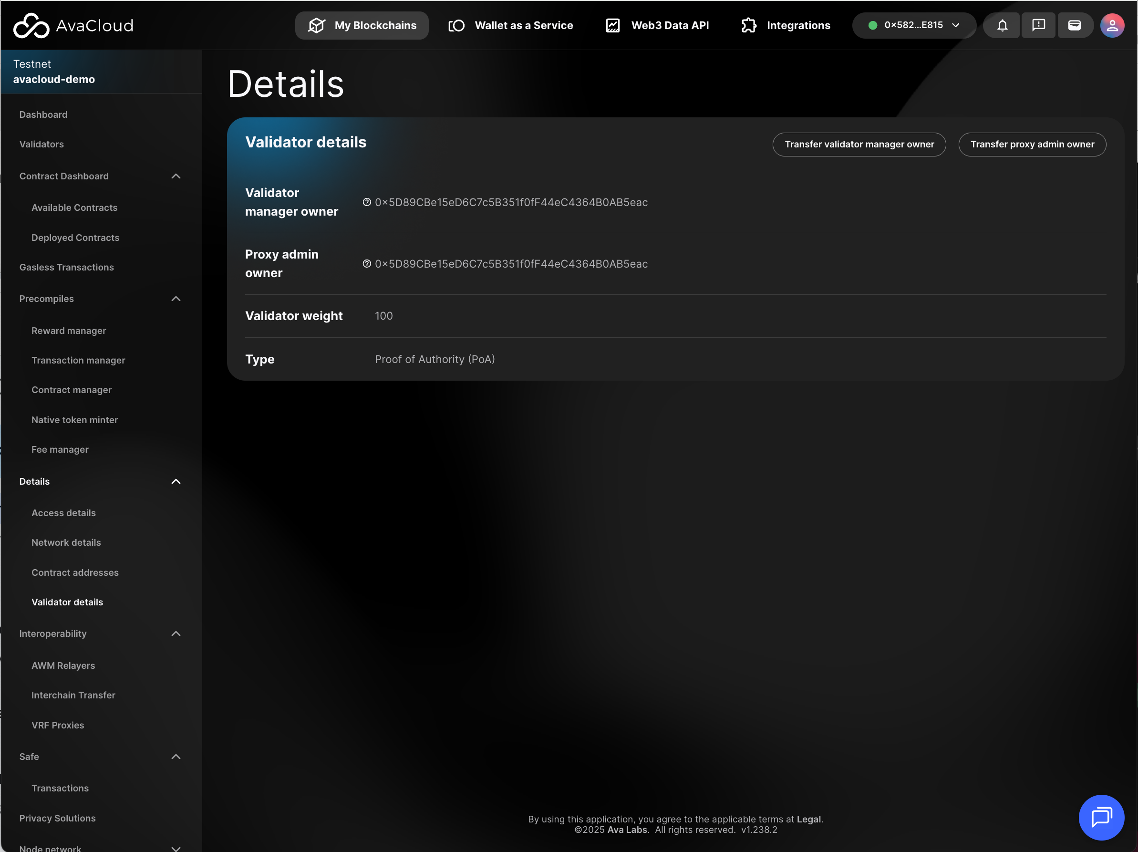This screenshot has width=1138, height=852.
Task: Click help icon beside validator manager owner address
Action: (x=367, y=202)
